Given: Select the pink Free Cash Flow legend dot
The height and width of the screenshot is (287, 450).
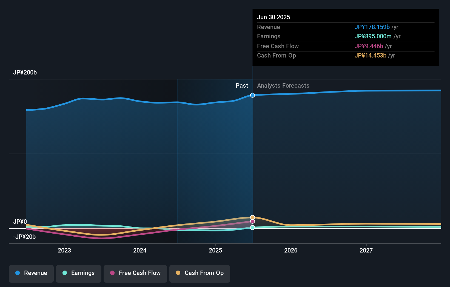Looking at the screenshot, I should 112,273.
